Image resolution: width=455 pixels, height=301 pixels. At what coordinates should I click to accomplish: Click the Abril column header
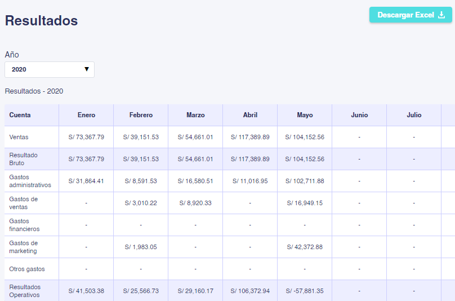[x=250, y=115]
